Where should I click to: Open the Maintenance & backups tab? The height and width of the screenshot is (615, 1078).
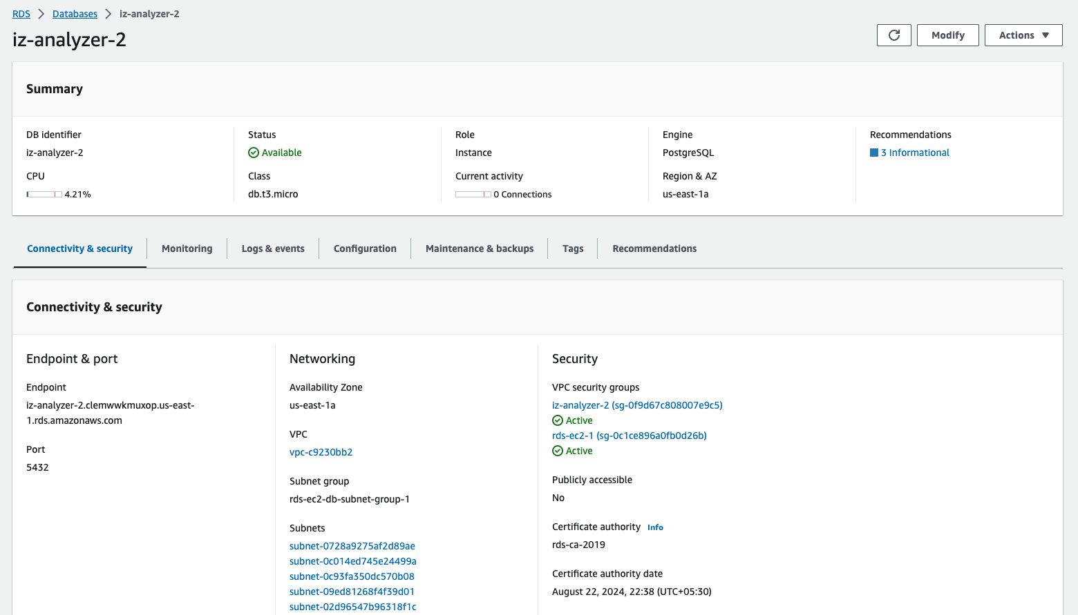(480, 248)
